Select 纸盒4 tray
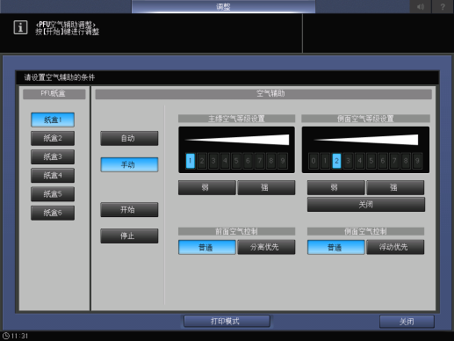Viewport: 454px width, 341px height. pos(53,176)
